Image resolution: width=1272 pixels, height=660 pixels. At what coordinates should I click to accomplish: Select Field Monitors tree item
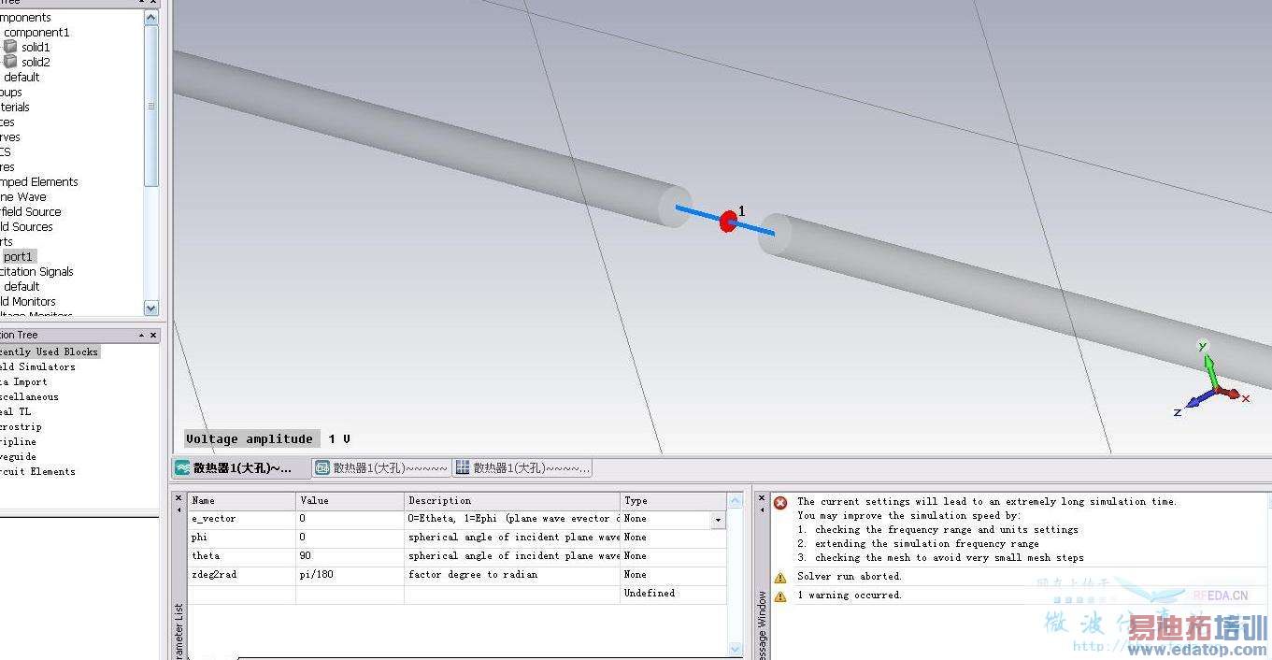tap(28, 301)
